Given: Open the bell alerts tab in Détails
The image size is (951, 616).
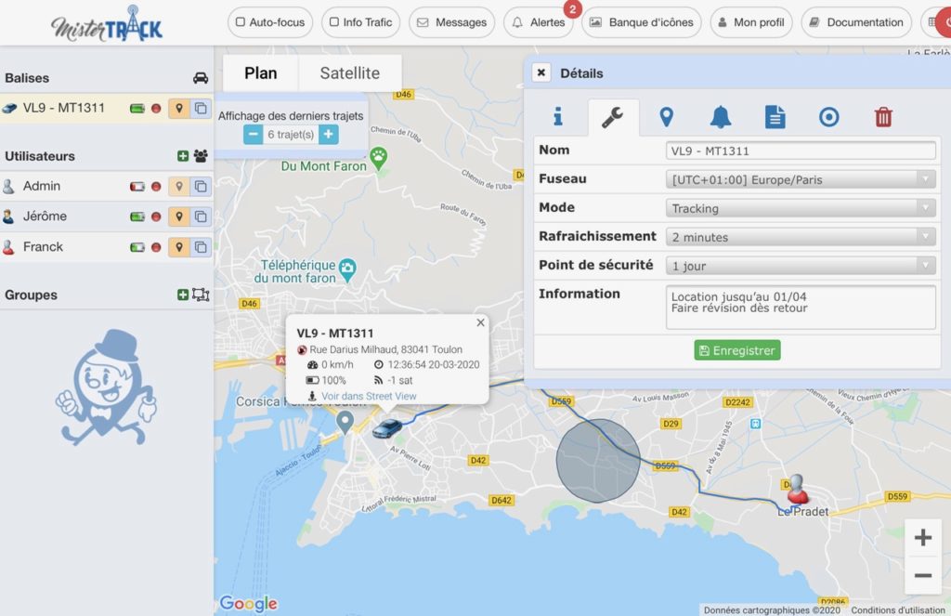Looking at the screenshot, I should pyautogui.click(x=720, y=116).
